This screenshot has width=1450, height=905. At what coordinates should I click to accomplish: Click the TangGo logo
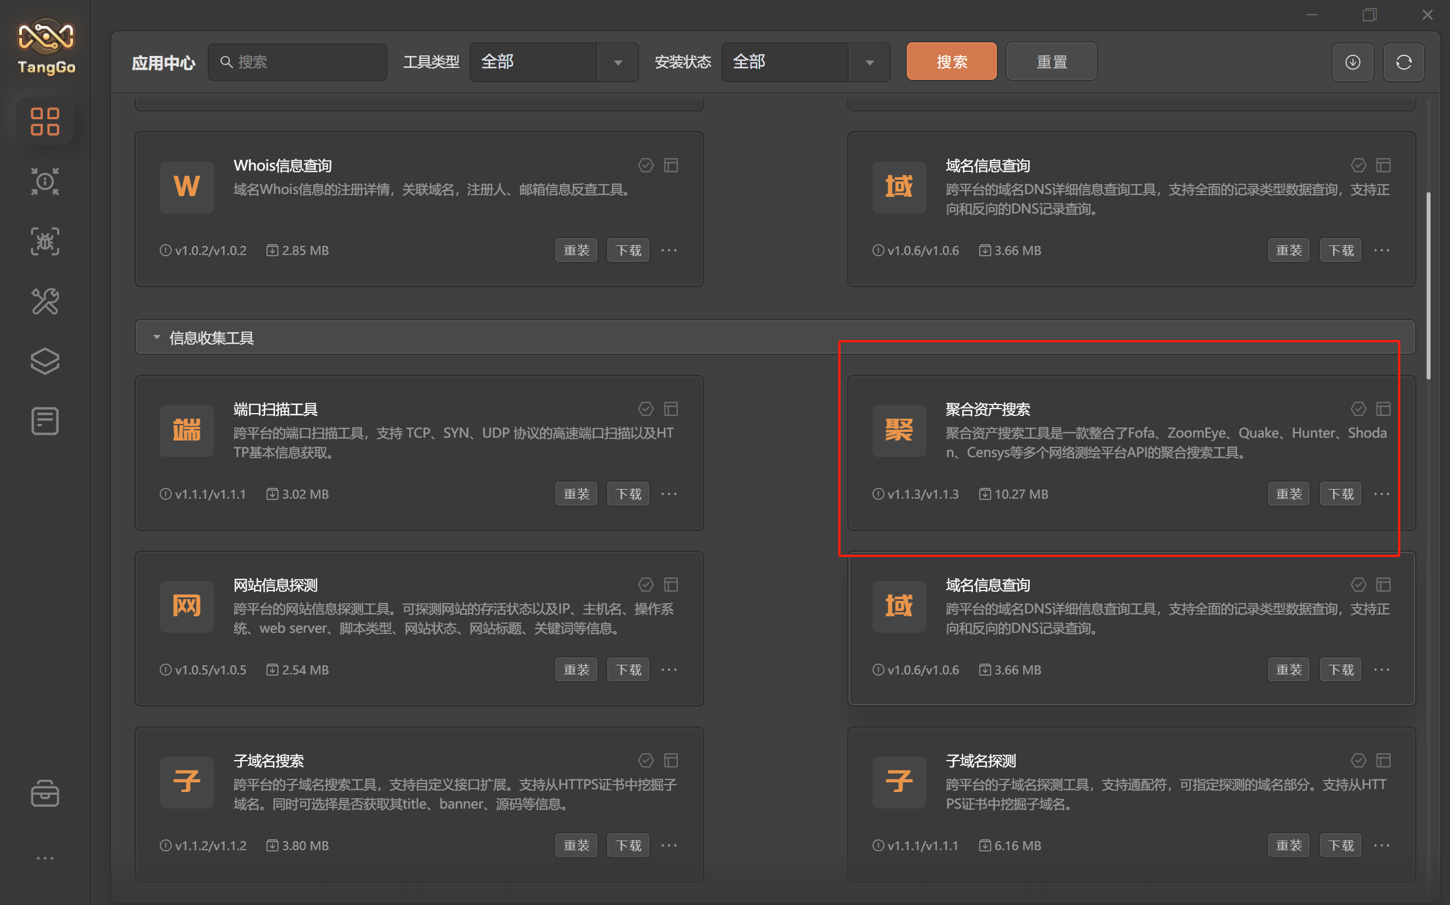tap(46, 47)
